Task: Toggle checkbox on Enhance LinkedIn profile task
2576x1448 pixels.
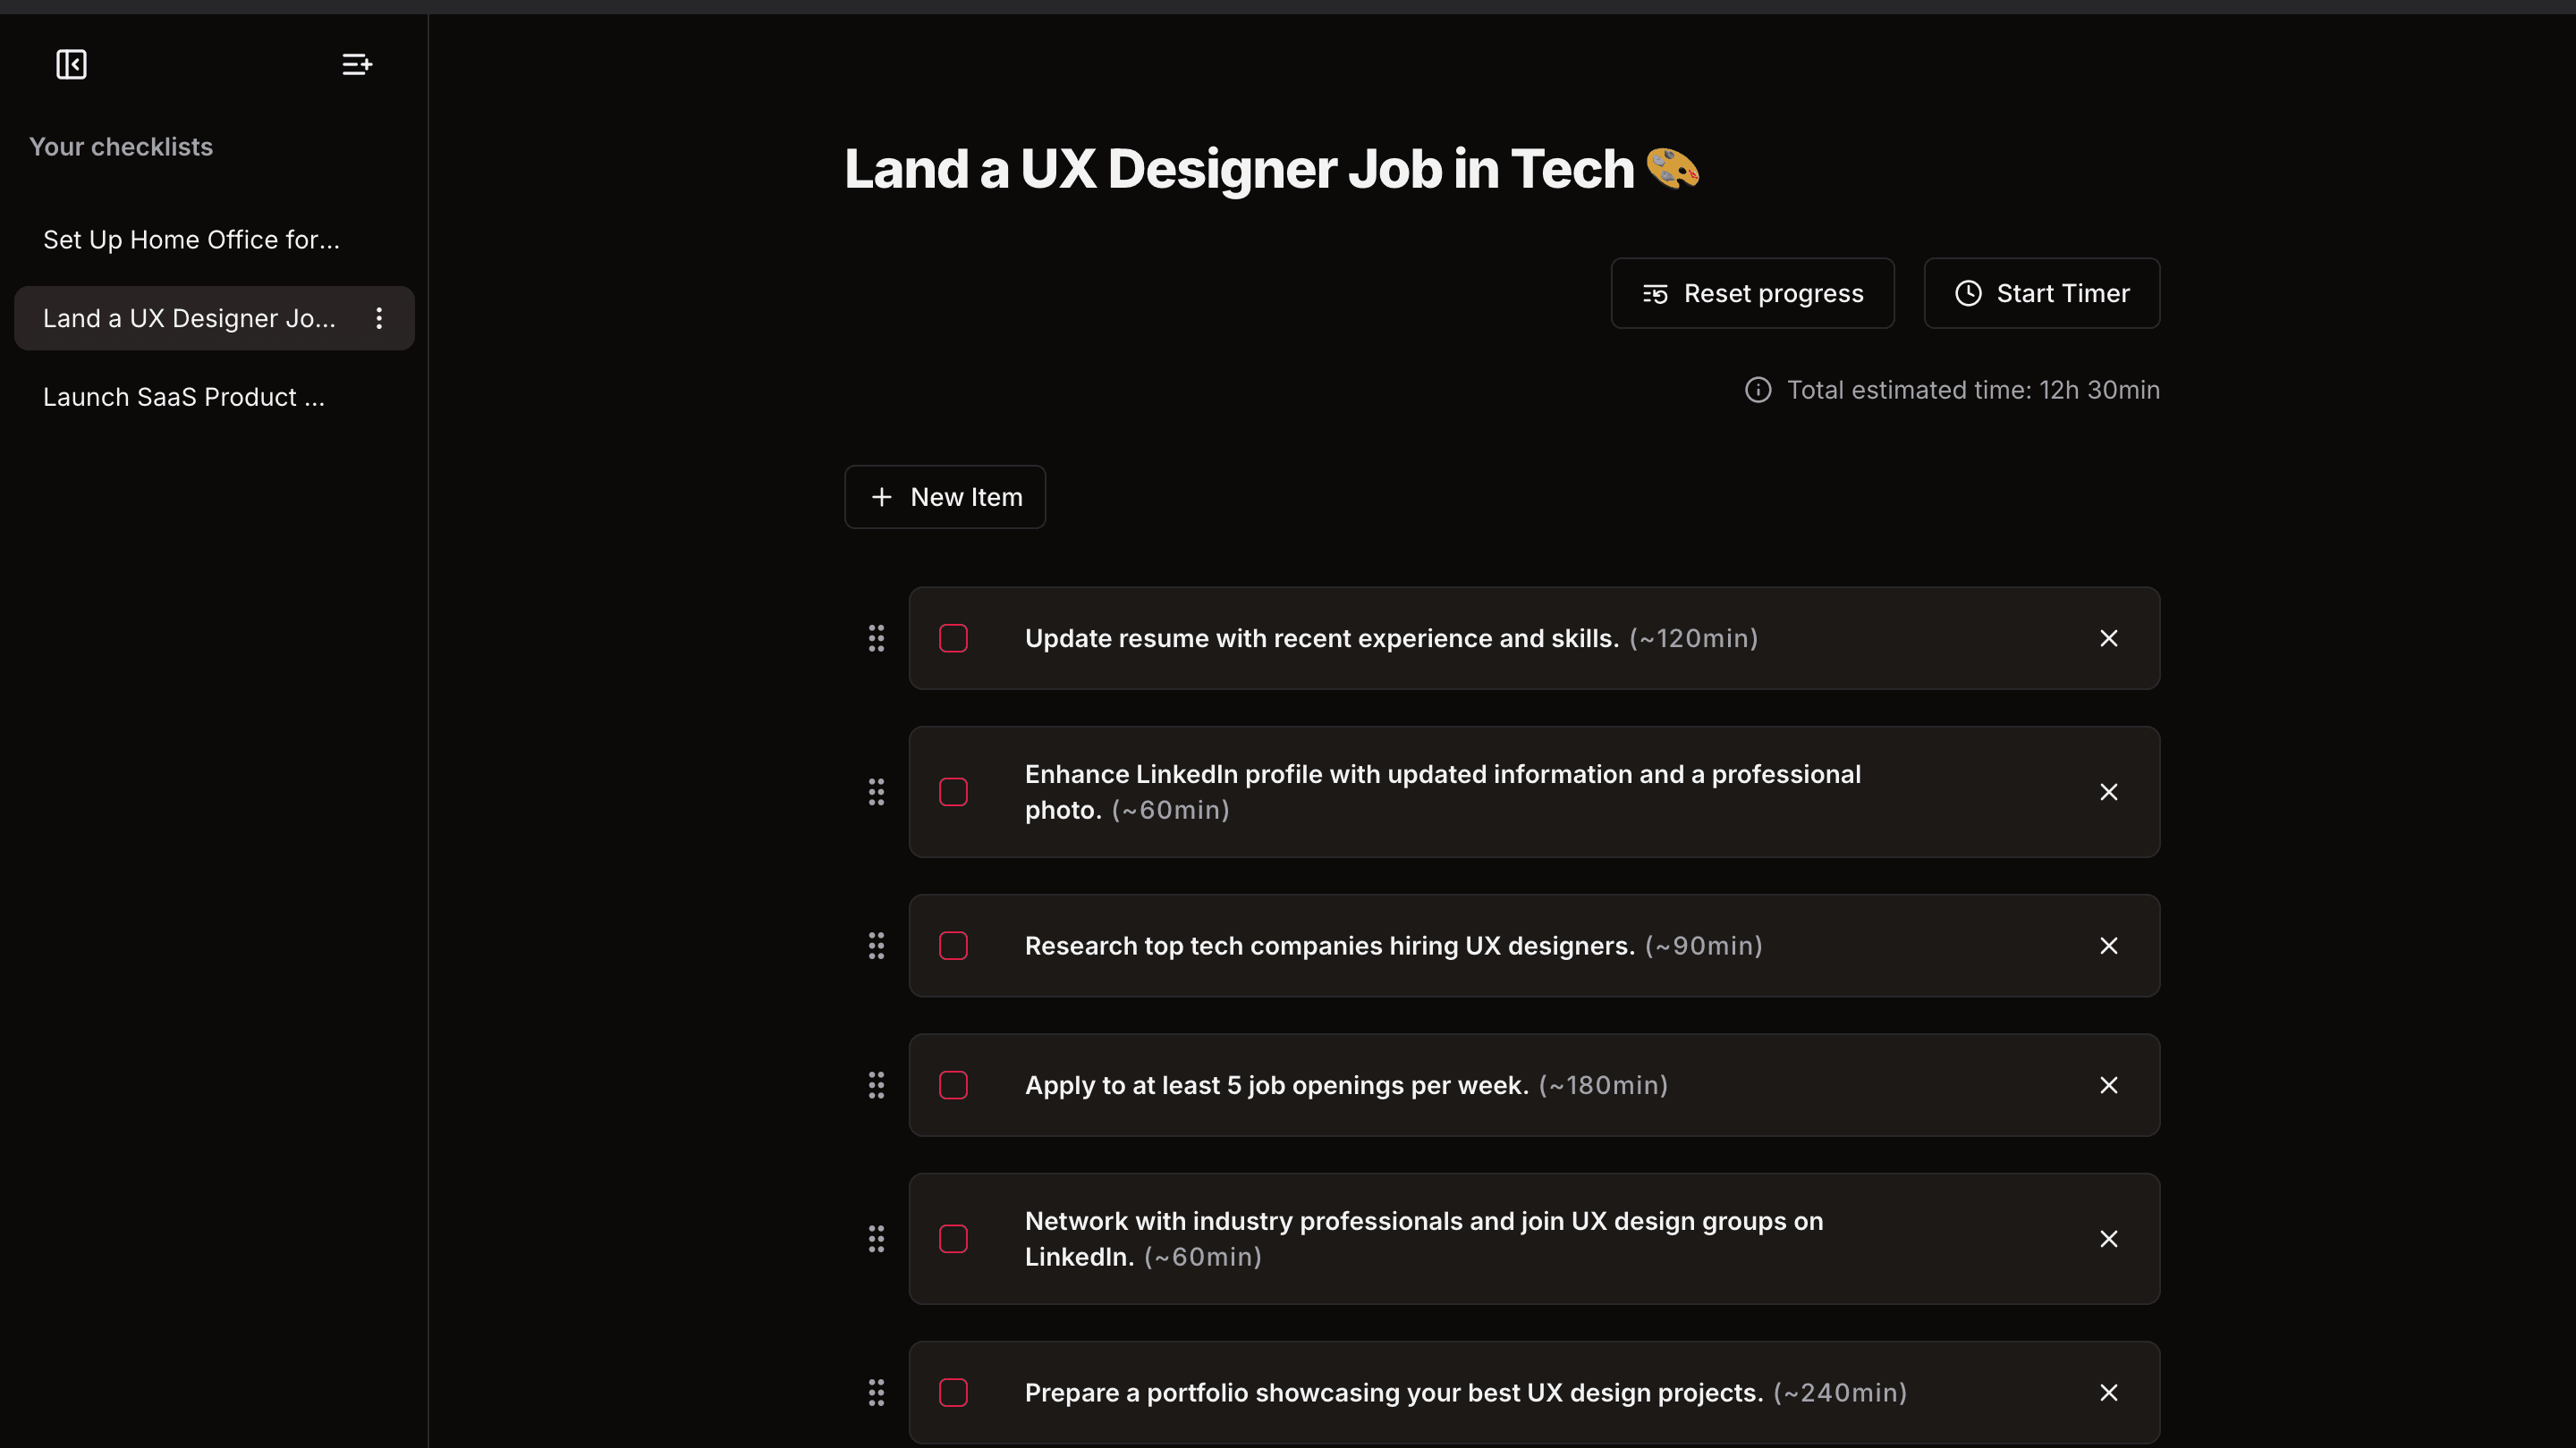Action: tap(953, 790)
